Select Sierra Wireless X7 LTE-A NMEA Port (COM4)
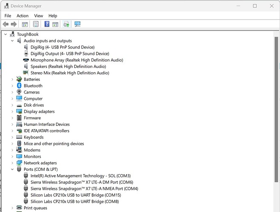The height and width of the screenshot is (212, 280). (x=84, y=189)
